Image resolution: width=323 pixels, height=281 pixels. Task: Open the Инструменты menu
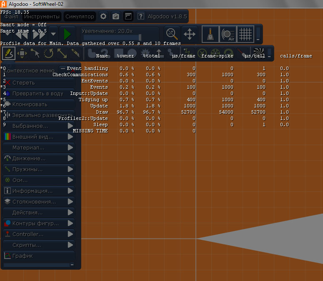coord(42,17)
